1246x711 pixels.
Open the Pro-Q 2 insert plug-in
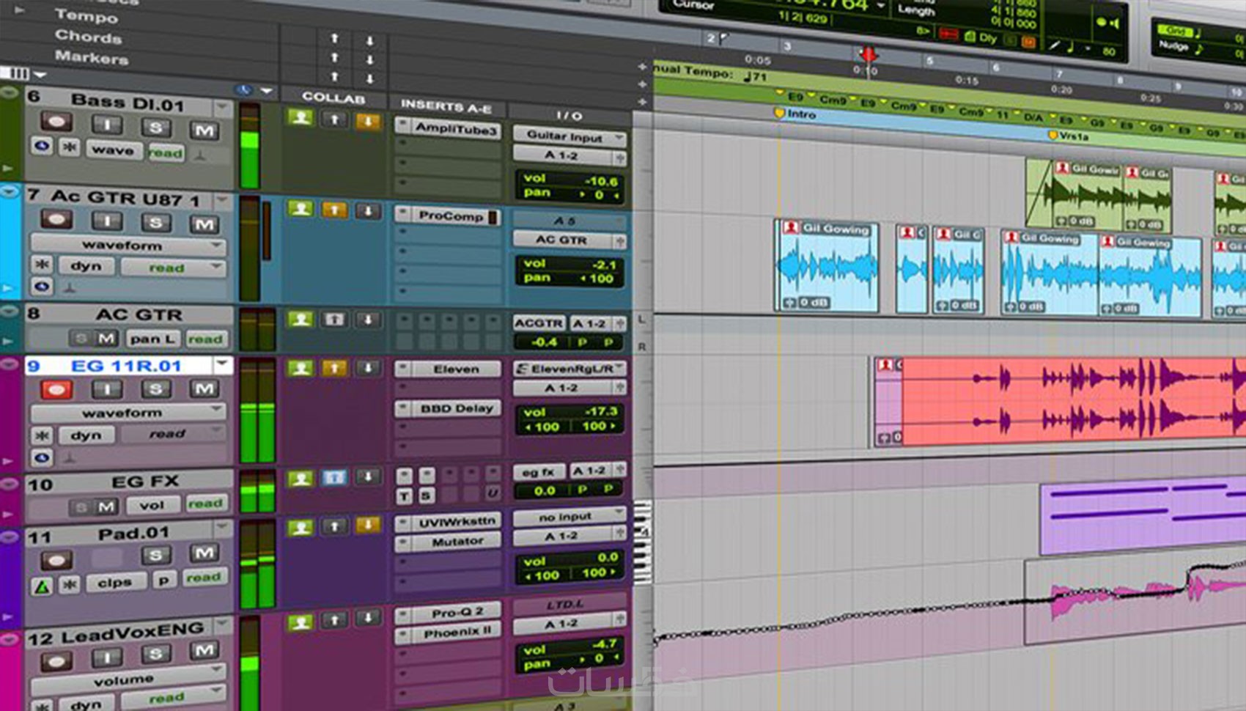(x=449, y=612)
